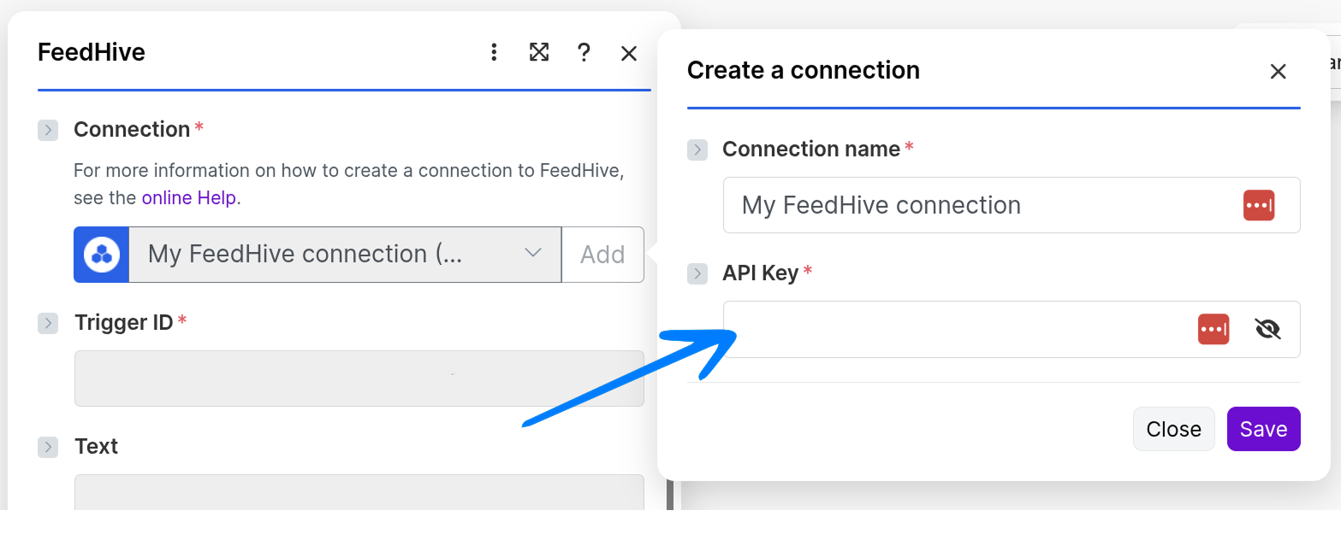Close the Create a connection dialog

(x=1278, y=72)
